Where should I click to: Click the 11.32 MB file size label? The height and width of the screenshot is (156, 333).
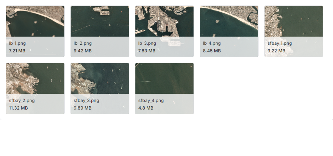click(18, 108)
